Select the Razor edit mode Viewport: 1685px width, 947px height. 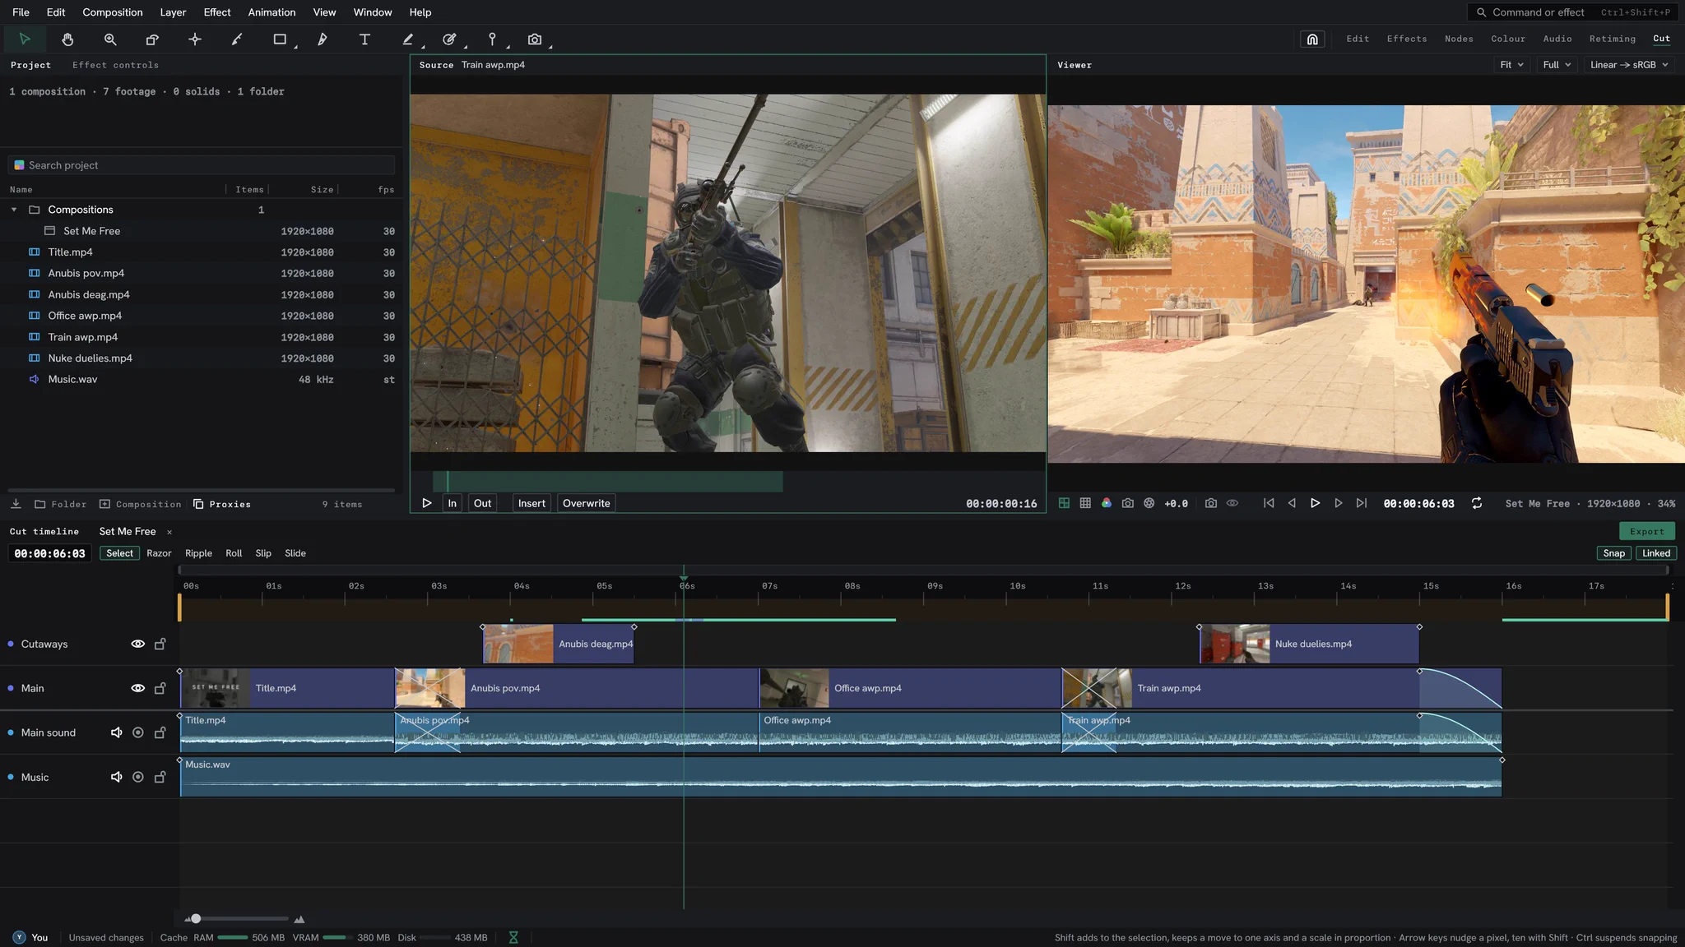point(159,553)
